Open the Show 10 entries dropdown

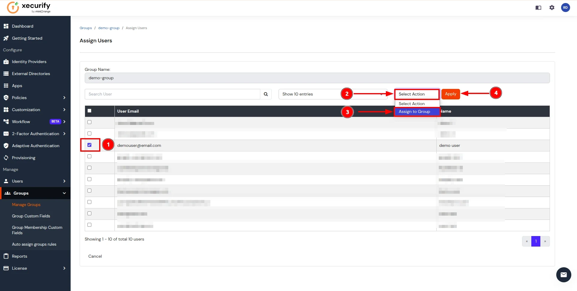pos(331,94)
